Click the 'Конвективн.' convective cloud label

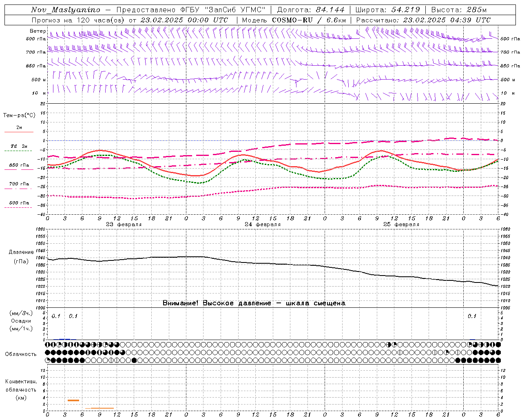[x=21, y=382]
